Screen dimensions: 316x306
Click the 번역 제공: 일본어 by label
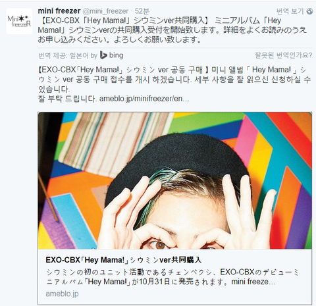pyautogui.click(x=68, y=55)
